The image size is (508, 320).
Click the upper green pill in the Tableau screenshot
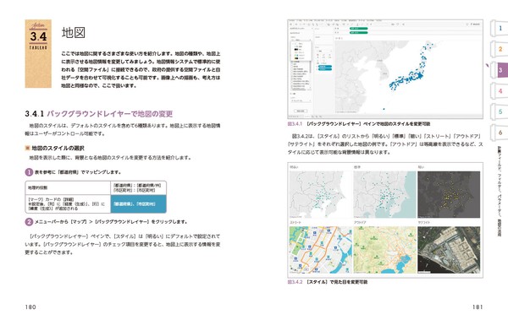(x=359, y=29)
